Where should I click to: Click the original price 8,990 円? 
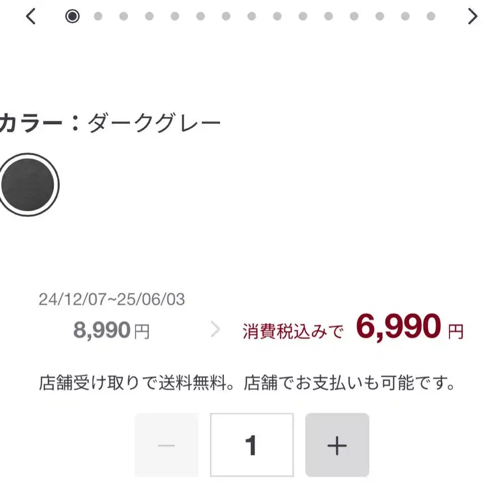coord(111,331)
